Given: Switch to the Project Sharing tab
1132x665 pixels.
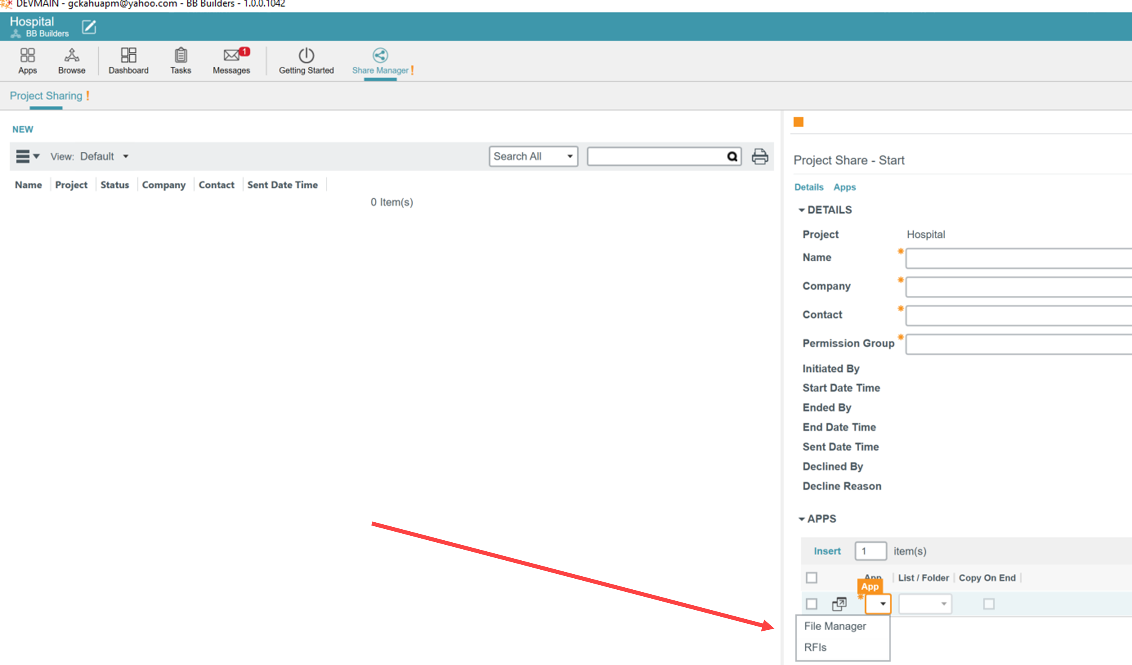Looking at the screenshot, I should tap(46, 96).
